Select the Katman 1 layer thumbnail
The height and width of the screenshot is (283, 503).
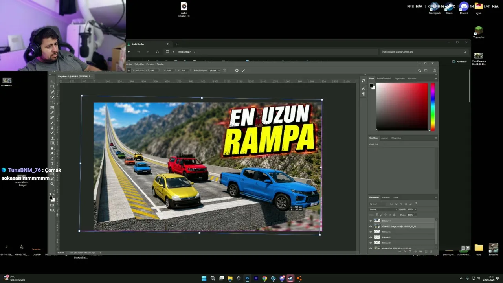click(x=378, y=232)
